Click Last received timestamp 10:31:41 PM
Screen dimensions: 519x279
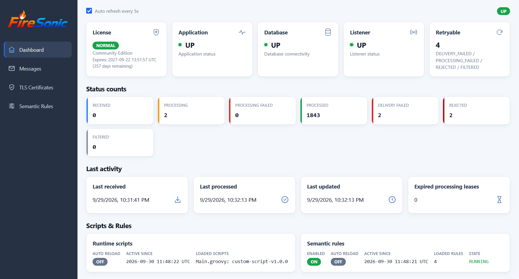pyautogui.click(x=121, y=200)
